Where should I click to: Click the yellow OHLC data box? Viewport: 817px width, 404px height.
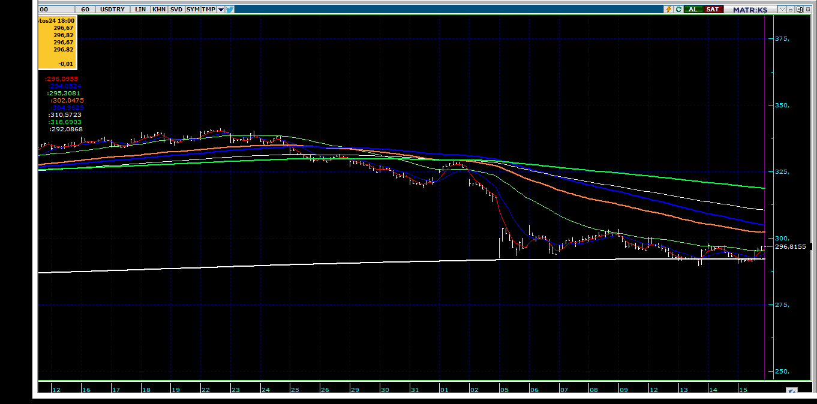pyautogui.click(x=58, y=43)
